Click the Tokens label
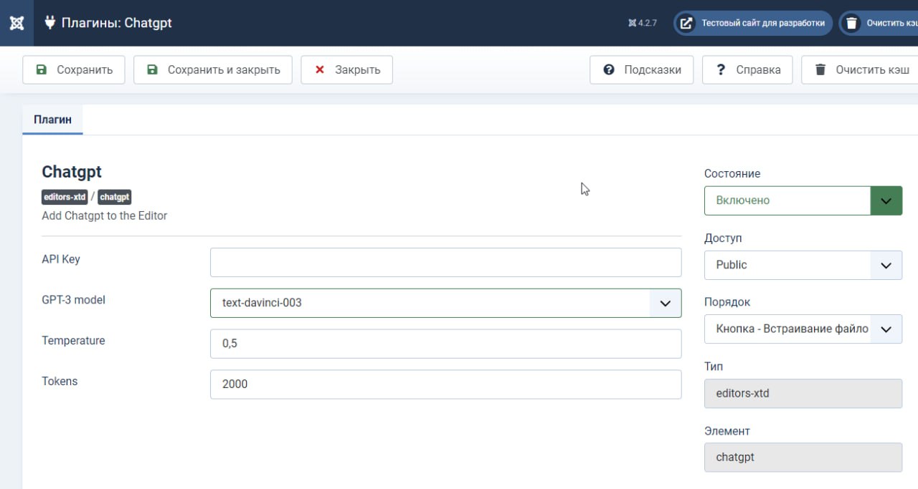The height and width of the screenshot is (489, 918). [x=60, y=382]
